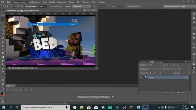Click New selection mode icon in options bar

pyautogui.click(x=11, y=6)
